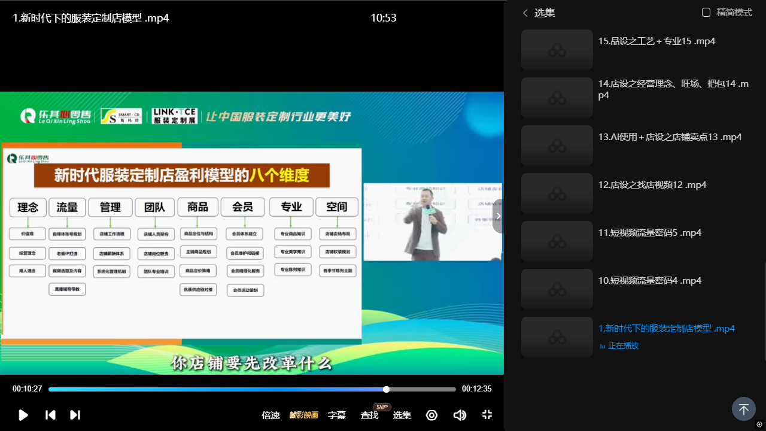The height and width of the screenshot is (431, 766).
Task: Open the 查找 search feature
Action: pyautogui.click(x=369, y=415)
